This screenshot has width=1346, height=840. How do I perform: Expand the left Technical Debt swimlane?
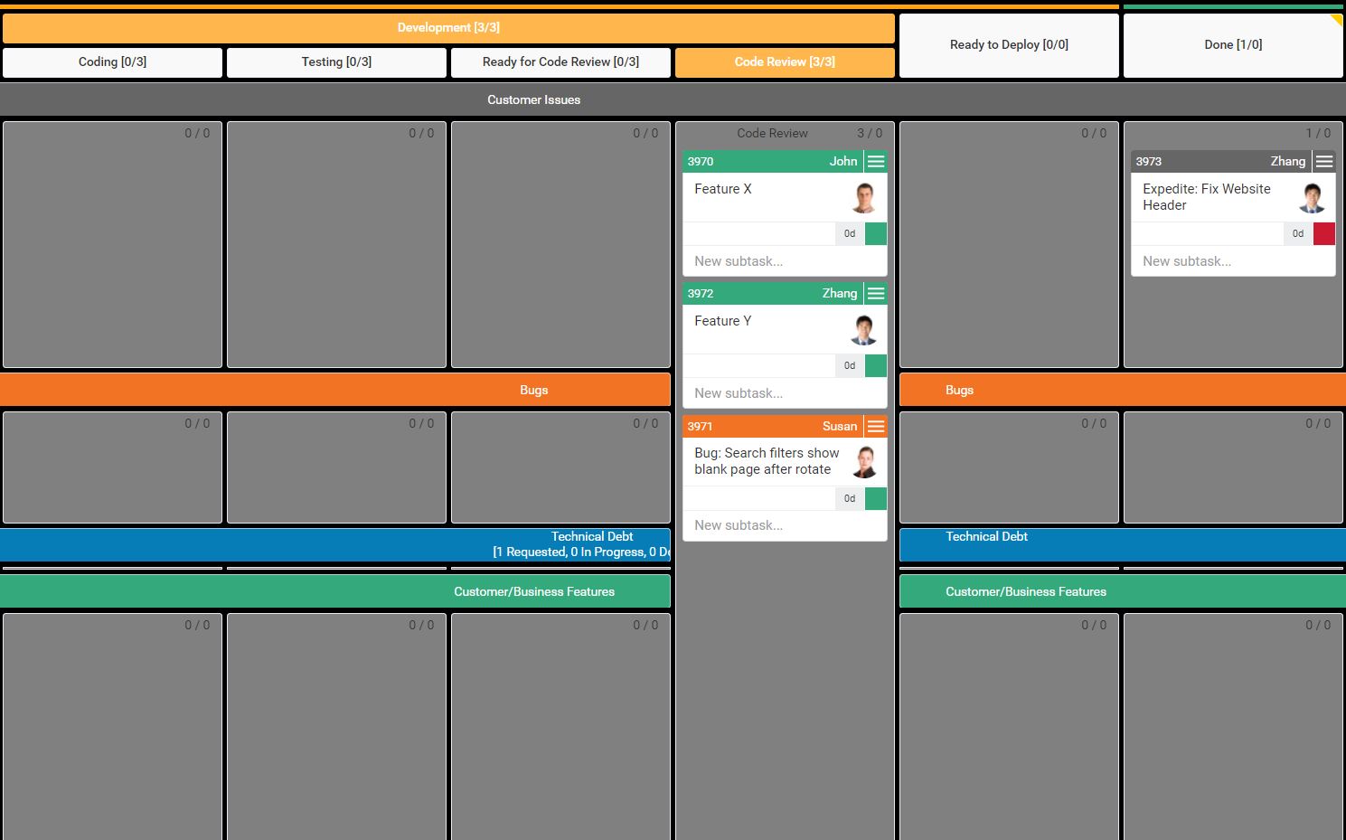591,543
